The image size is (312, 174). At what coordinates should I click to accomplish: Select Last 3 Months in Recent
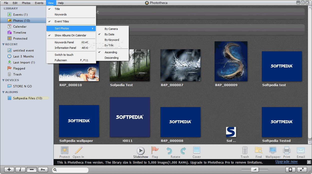(x=23, y=57)
